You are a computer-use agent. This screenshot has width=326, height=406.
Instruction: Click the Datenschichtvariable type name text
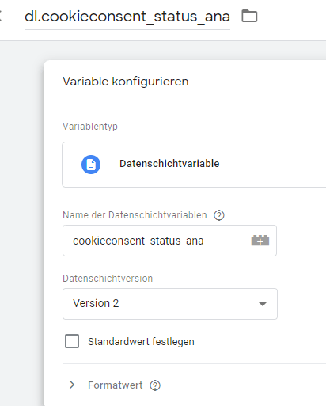click(169, 164)
